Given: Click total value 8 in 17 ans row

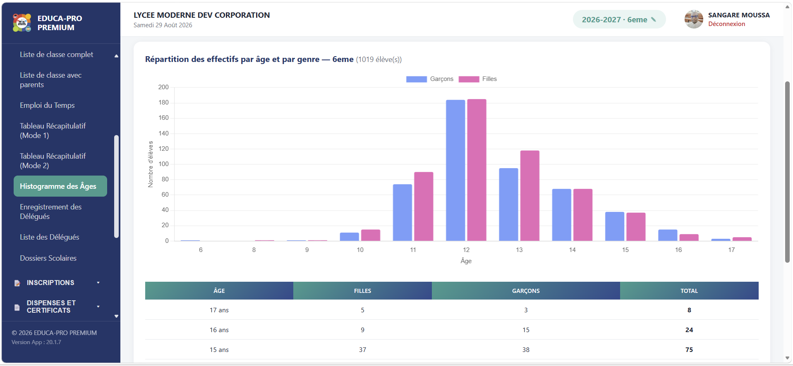Looking at the screenshot, I should 689,310.
